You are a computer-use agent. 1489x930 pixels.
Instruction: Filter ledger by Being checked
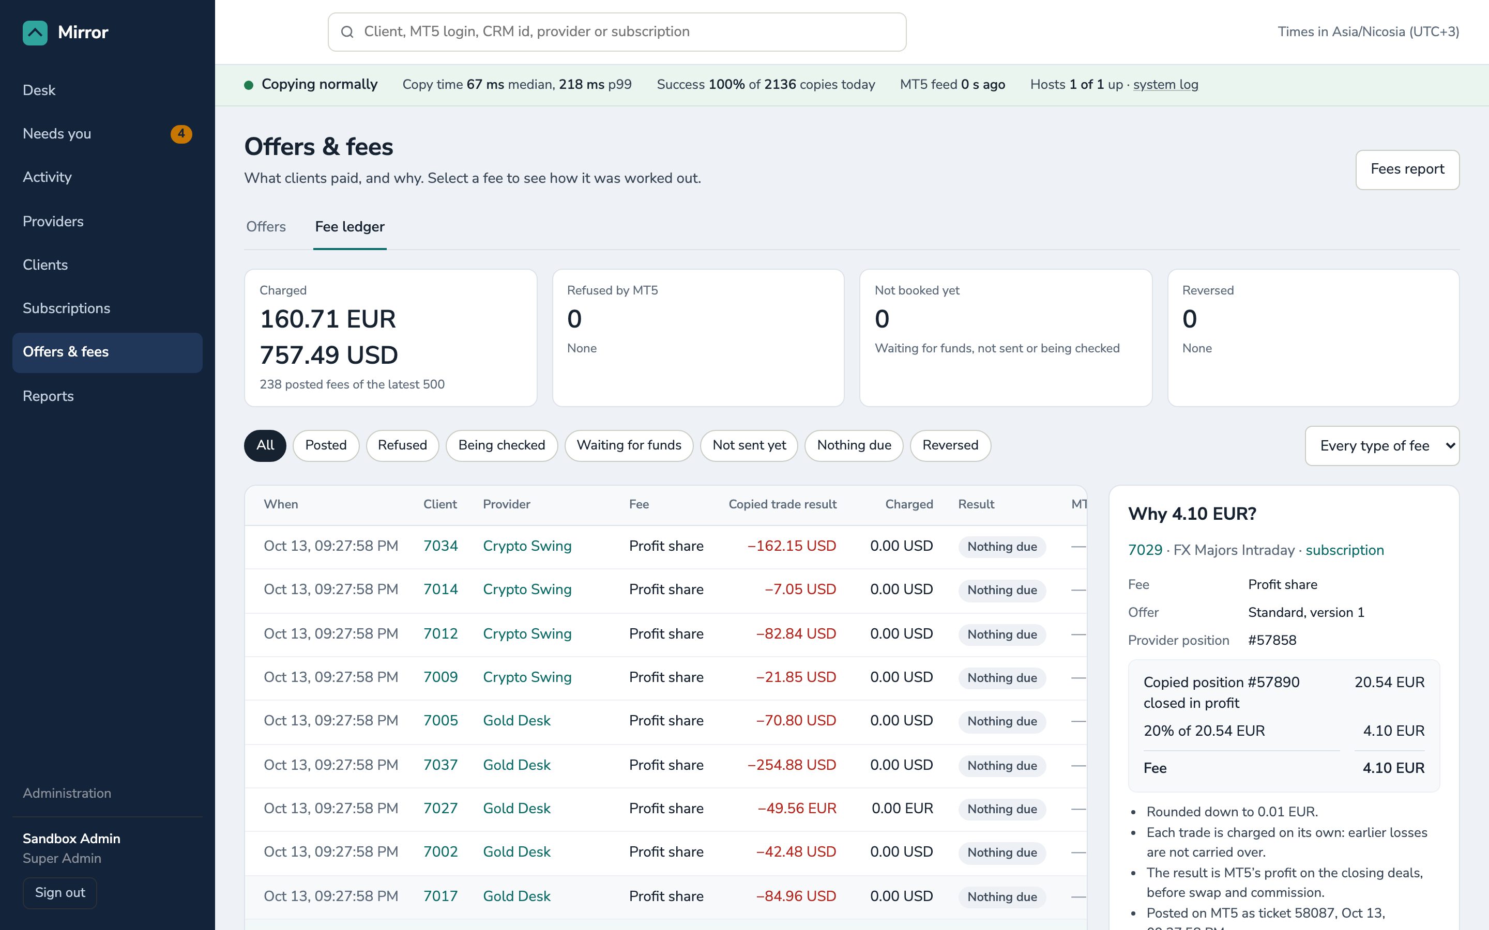click(x=502, y=445)
